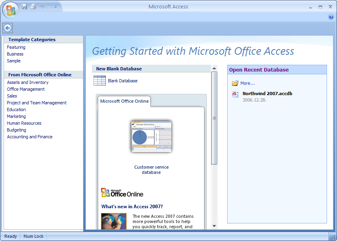Viewport: 337px width, 241px height.
Task: Open the Marketing templates category
Action: click(16, 116)
